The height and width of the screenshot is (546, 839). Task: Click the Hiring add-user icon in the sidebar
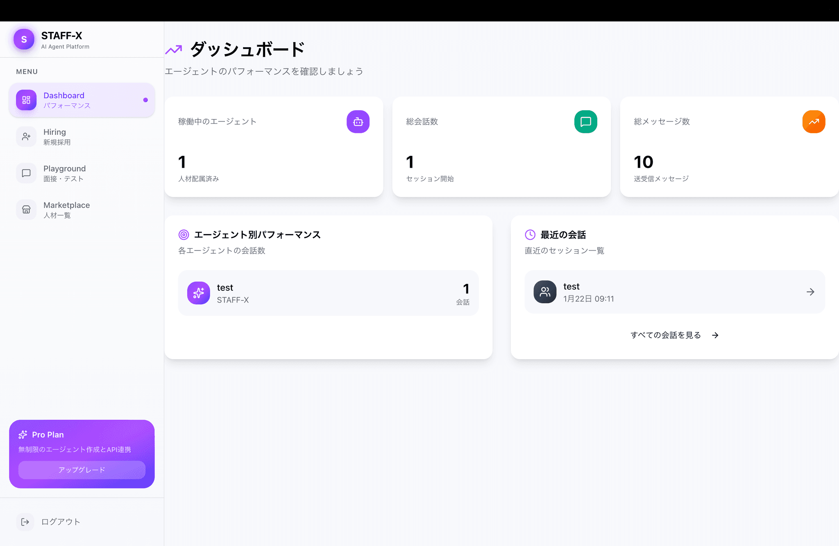point(26,136)
